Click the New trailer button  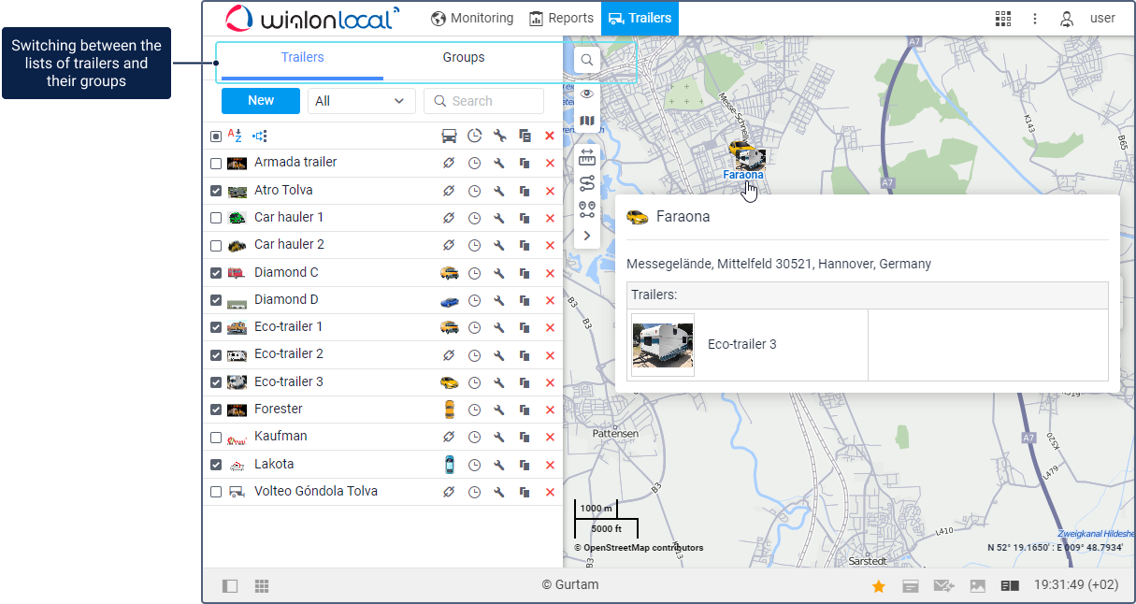click(261, 101)
